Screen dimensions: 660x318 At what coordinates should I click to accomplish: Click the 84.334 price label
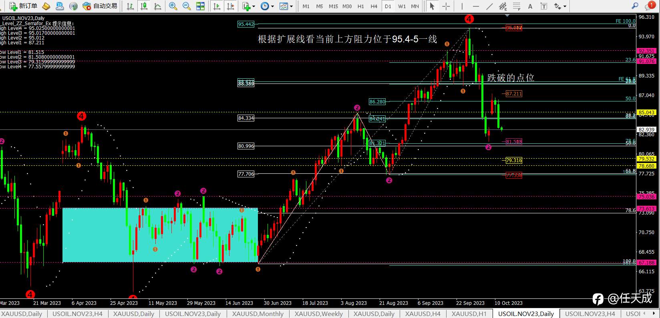246,118
